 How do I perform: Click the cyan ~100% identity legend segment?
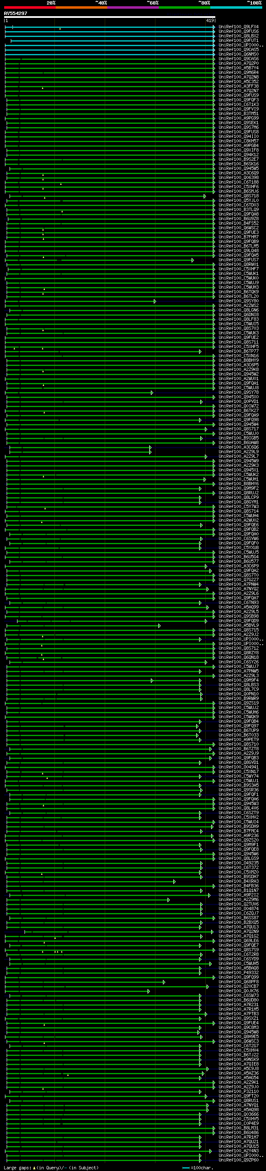click(236, 7)
